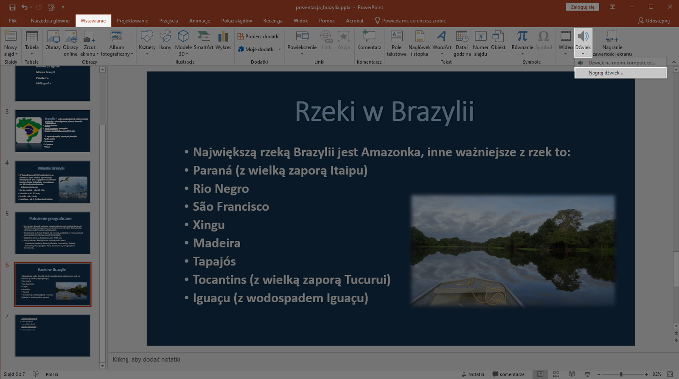Click Udostępnij share button
Screen dimensions: 679x379
pos(654,21)
